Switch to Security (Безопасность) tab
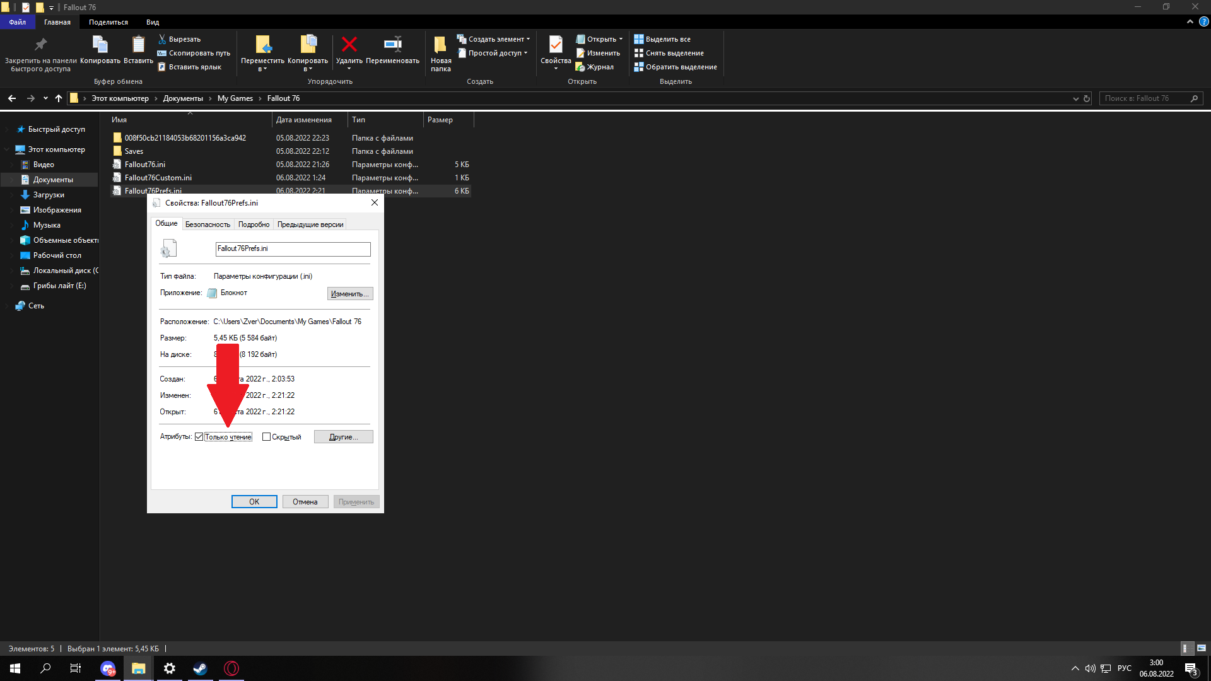The width and height of the screenshot is (1211, 681). pos(208,224)
